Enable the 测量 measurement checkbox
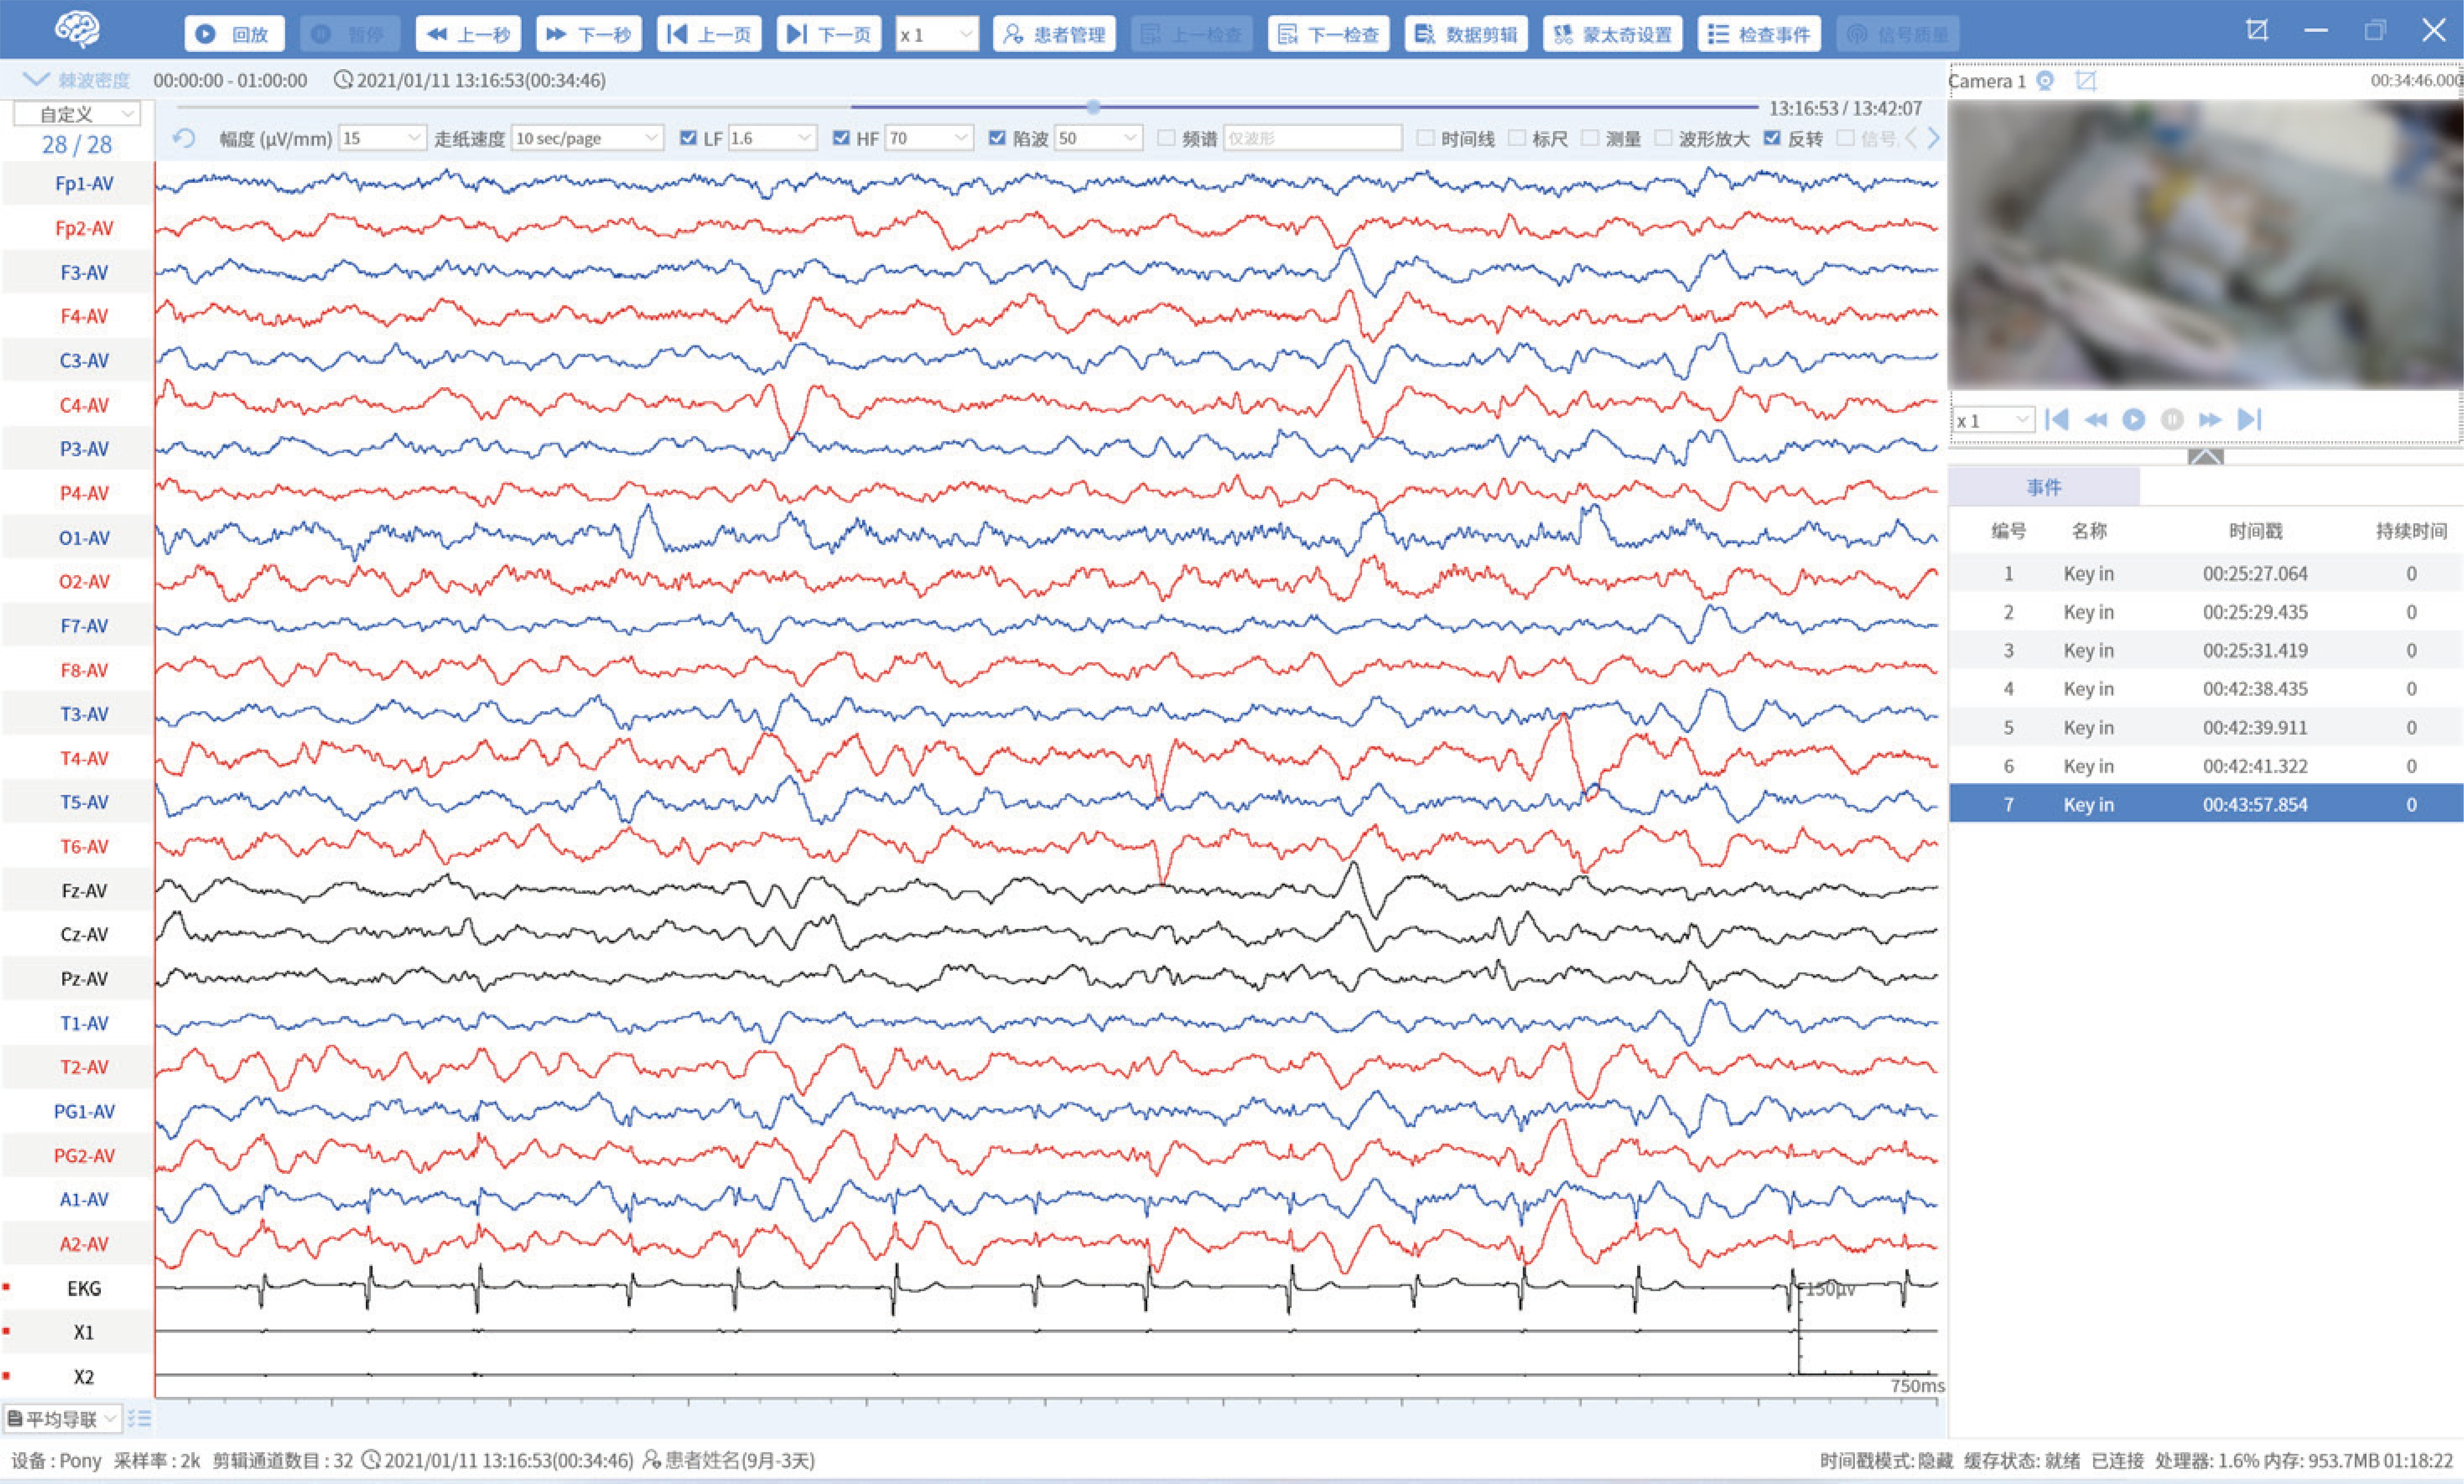 pos(1590,138)
